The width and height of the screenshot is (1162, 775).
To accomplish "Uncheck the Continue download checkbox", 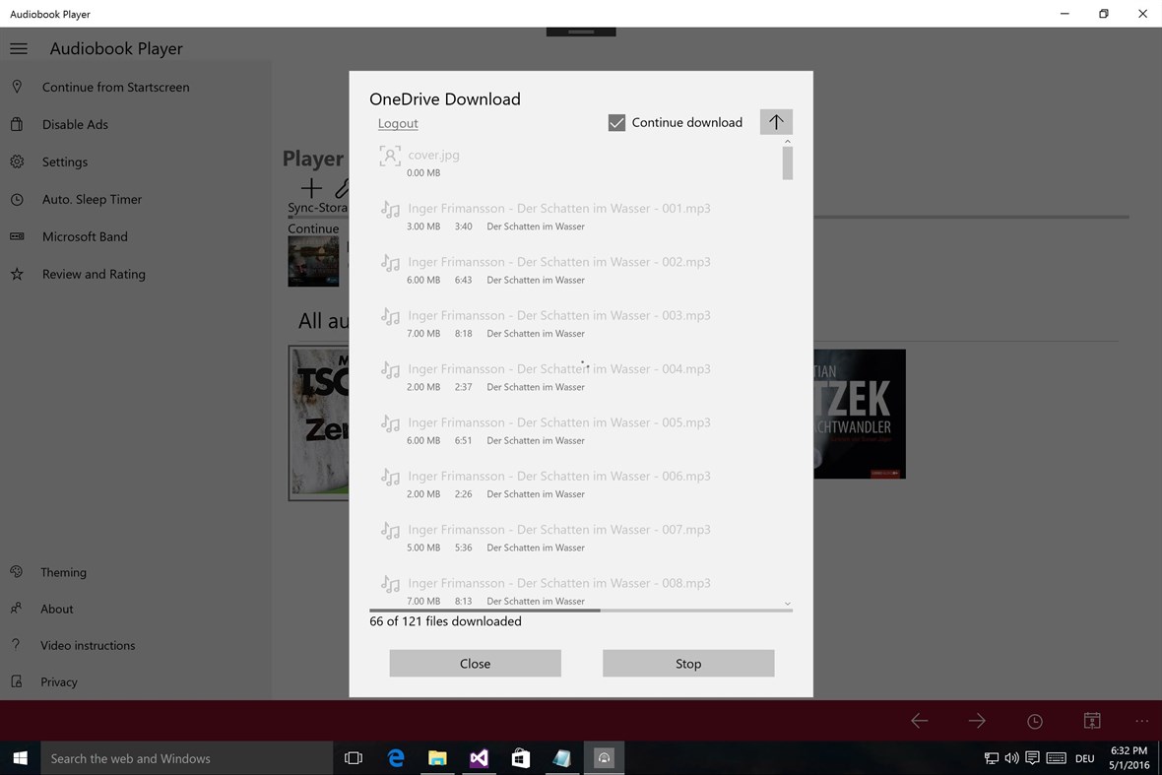I will (616, 122).
